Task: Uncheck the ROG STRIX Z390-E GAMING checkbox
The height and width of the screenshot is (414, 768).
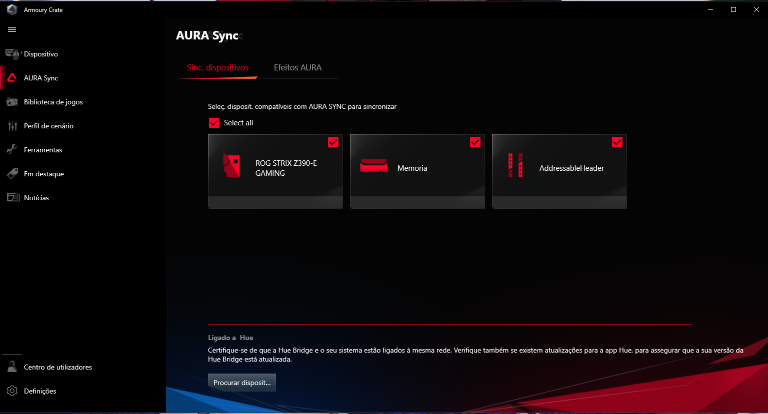Action: (x=333, y=142)
